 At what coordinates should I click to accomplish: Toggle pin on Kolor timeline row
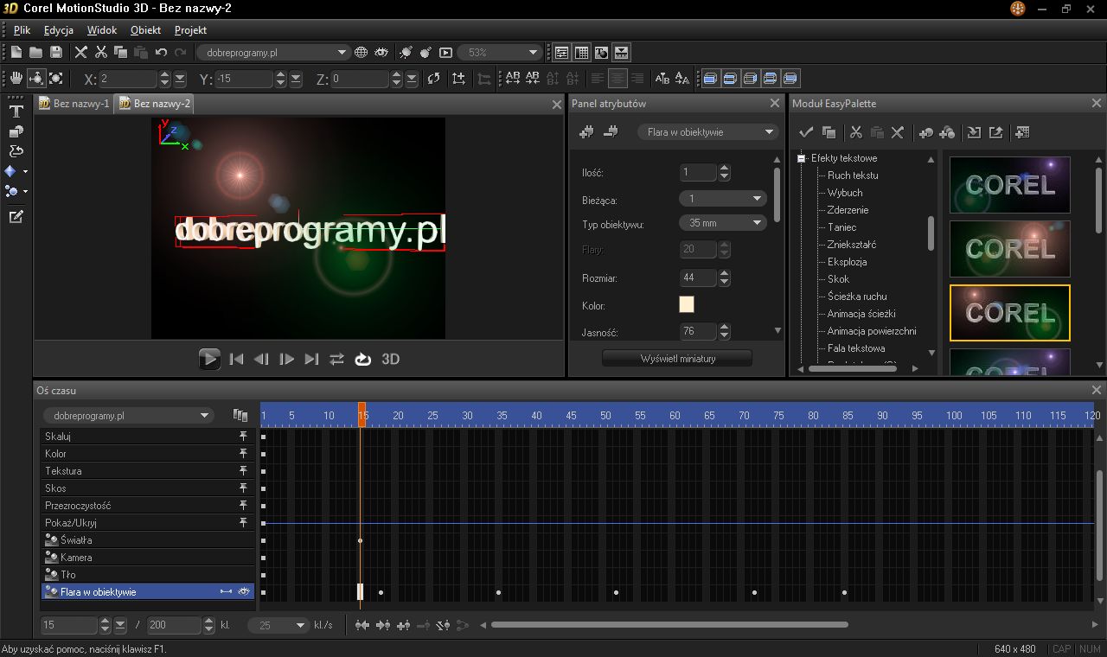click(x=244, y=454)
